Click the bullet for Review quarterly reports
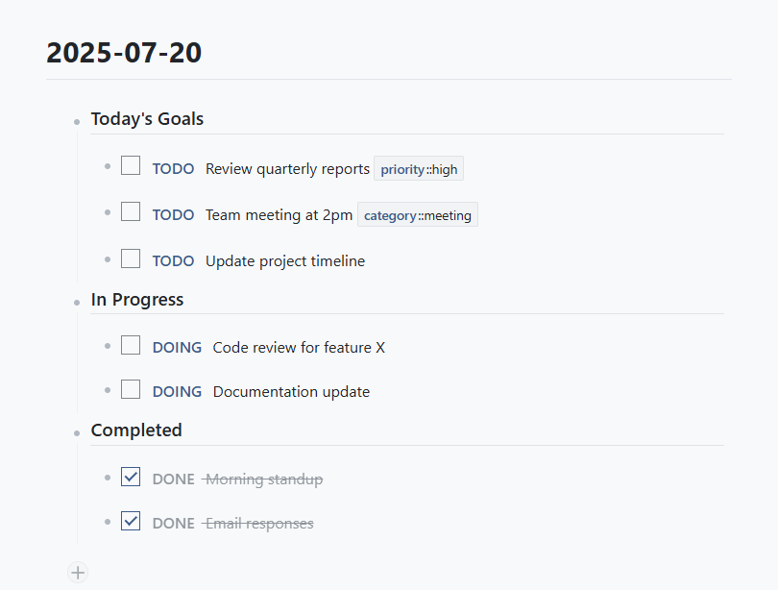 tap(107, 167)
